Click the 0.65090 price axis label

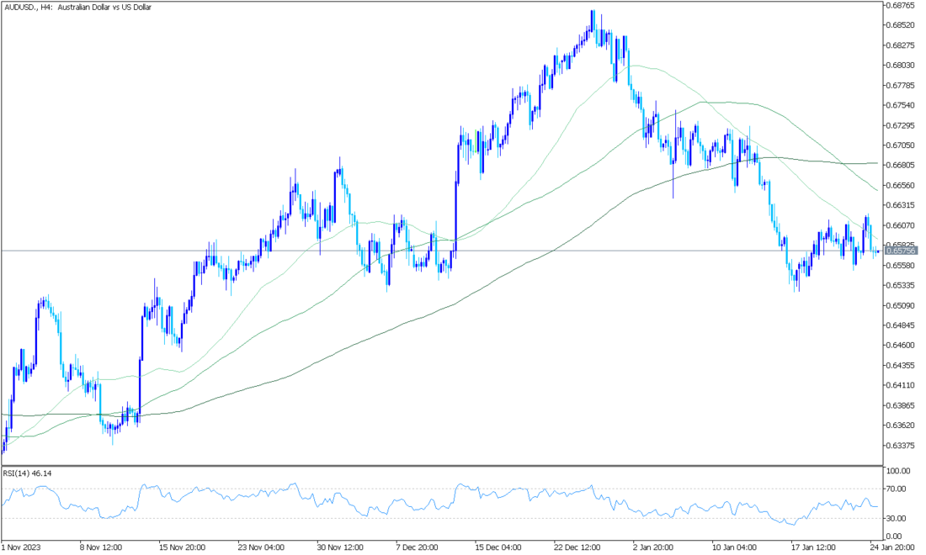(x=902, y=305)
